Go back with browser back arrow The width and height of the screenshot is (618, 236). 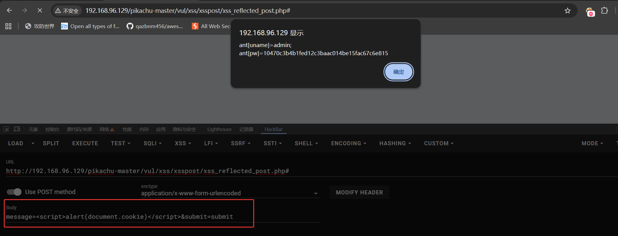(10, 10)
